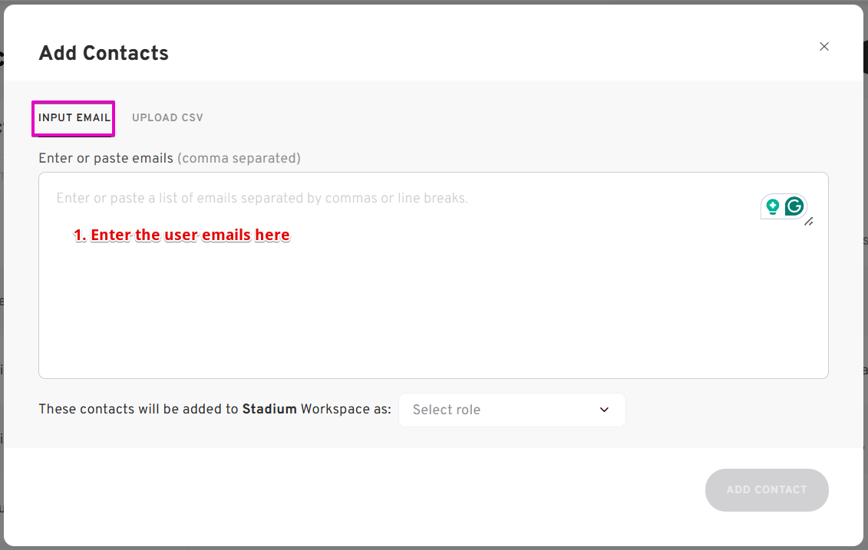
Task: Click the Grammarly lightbulb suggestions icon
Action: pyautogui.click(x=772, y=206)
